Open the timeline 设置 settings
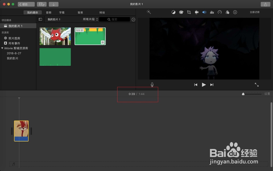Screen dimensions: 273x171 tap(267, 94)
